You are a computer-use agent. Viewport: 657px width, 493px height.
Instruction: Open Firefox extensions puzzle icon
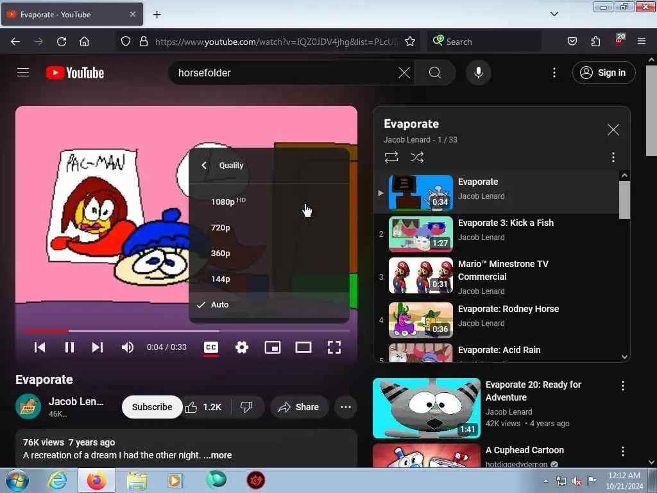click(x=595, y=42)
